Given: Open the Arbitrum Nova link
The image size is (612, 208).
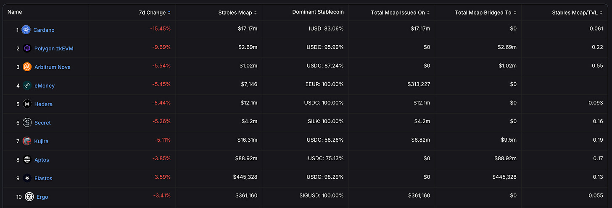Looking at the screenshot, I should tap(53, 67).
